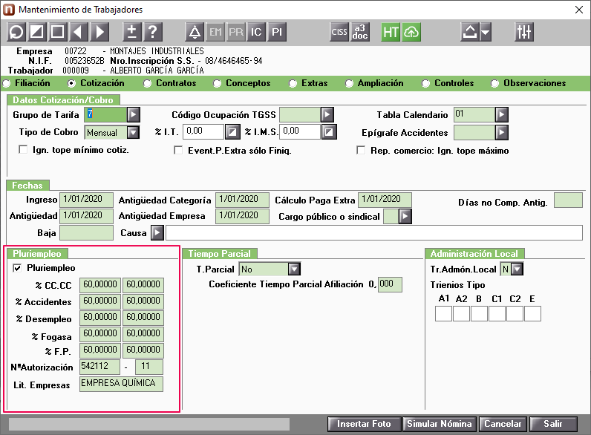Switch to the Contratos tab

tap(170, 83)
